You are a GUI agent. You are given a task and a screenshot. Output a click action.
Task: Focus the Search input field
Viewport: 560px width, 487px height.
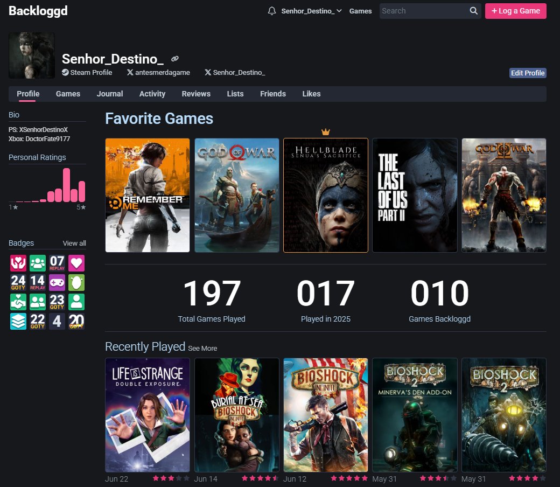click(x=424, y=11)
